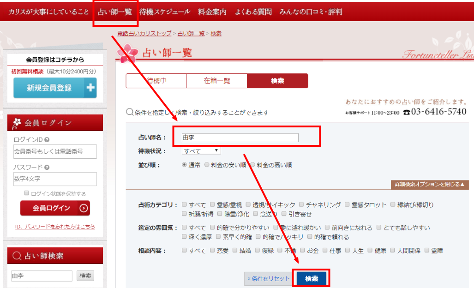
Task: Check the ログイン状態を保持する checkbox
Action: click(27, 193)
